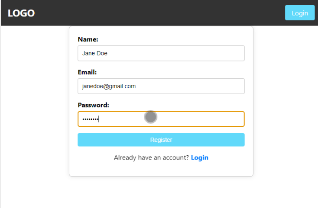Place cursor on "Jane Doe" text

[x=95, y=53]
